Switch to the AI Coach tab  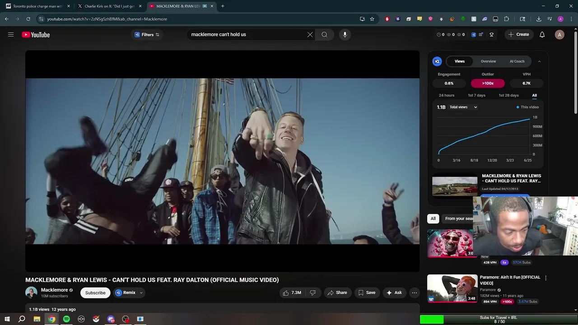pyautogui.click(x=517, y=61)
